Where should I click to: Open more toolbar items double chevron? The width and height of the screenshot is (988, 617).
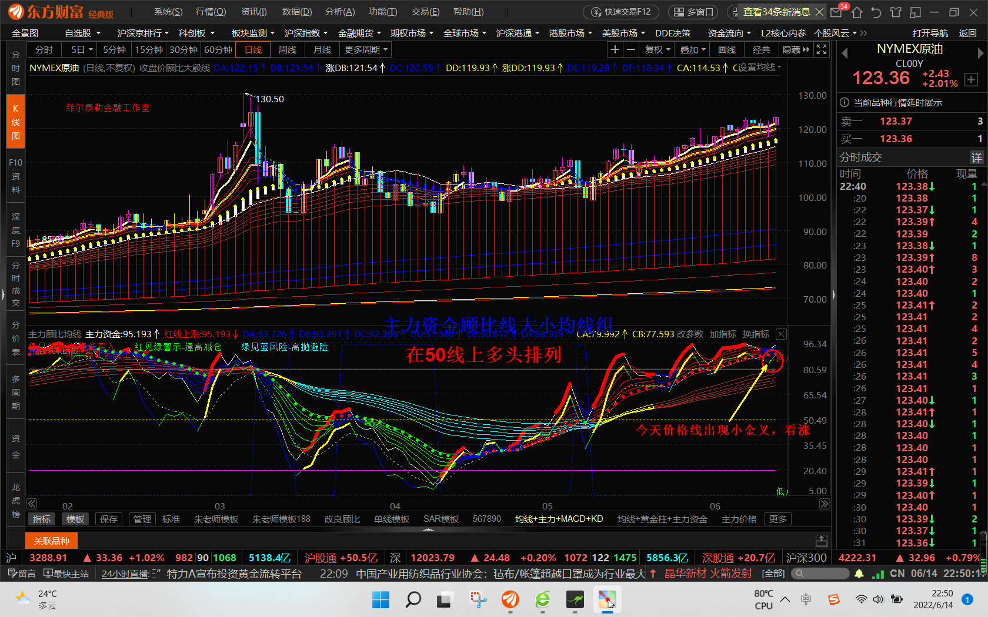pos(863,33)
